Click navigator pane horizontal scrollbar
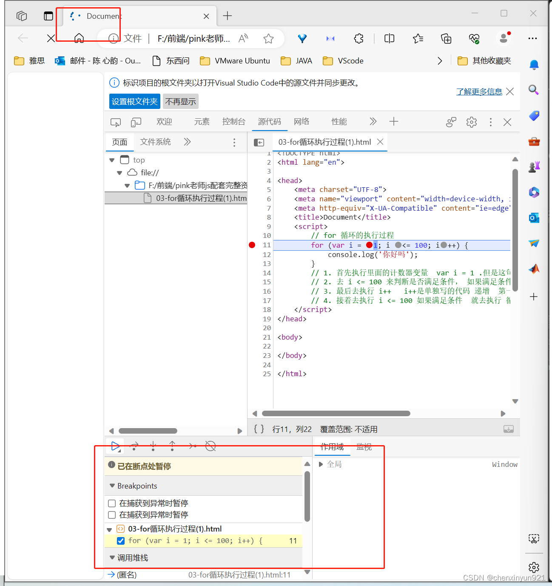The height and width of the screenshot is (586, 552). click(x=148, y=431)
